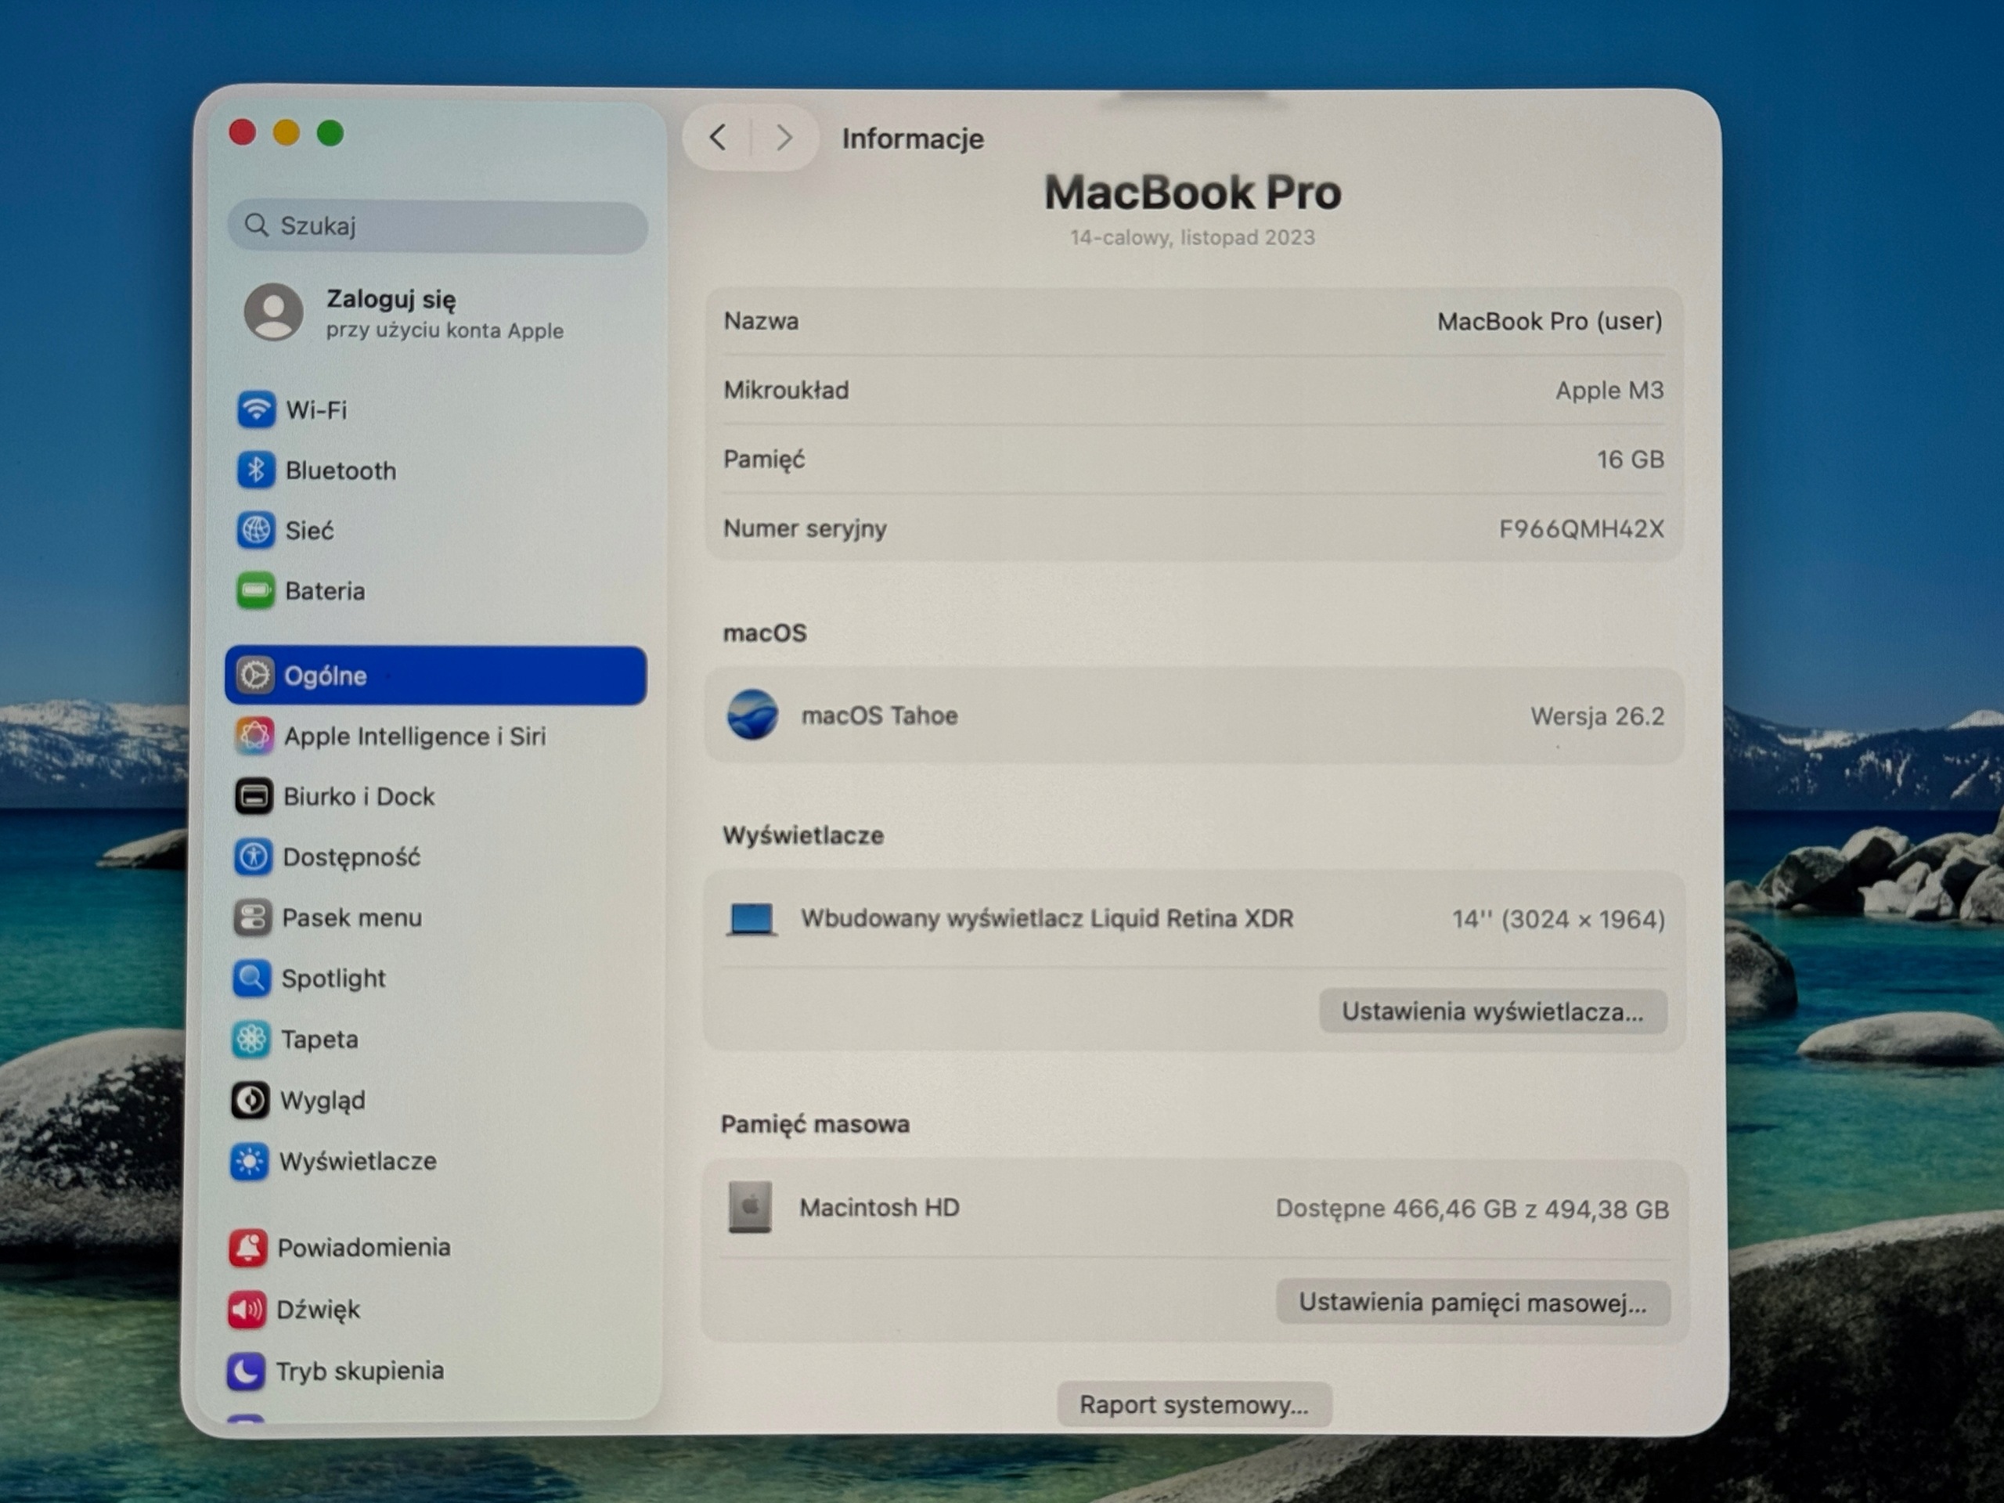
Task: Click the green zoom window button
Action: pyautogui.click(x=330, y=133)
